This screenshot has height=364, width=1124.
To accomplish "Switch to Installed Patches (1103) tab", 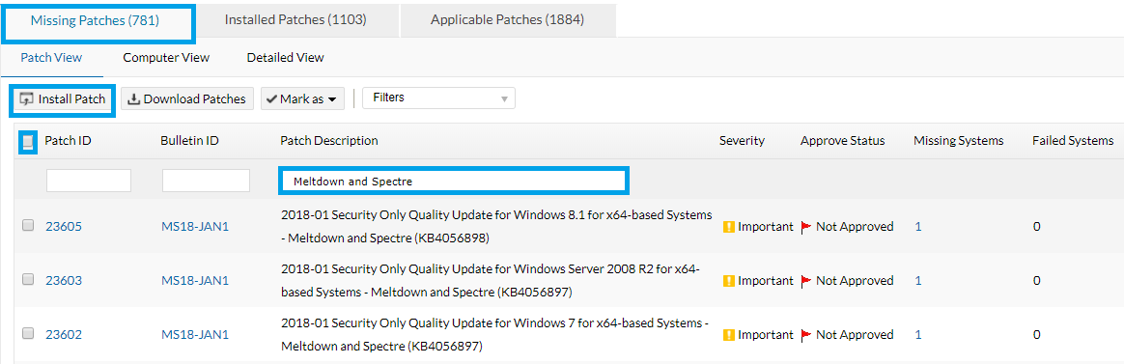I will click(296, 20).
